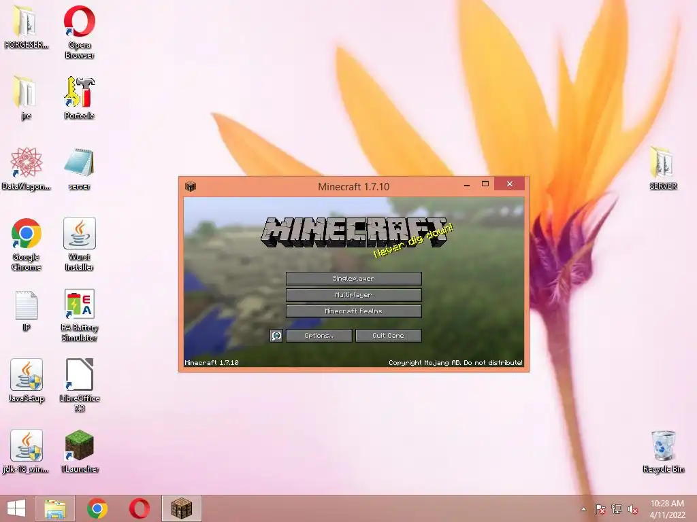The height and width of the screenshot is (522, 697).
Task: Open Opera from the taskbar
Action: tap(139, 508)
